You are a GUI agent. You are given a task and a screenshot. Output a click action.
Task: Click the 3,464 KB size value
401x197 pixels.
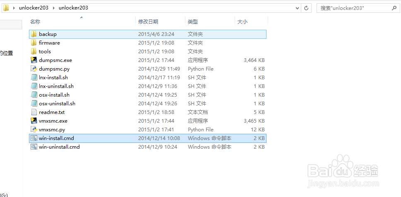pos(254,60)
